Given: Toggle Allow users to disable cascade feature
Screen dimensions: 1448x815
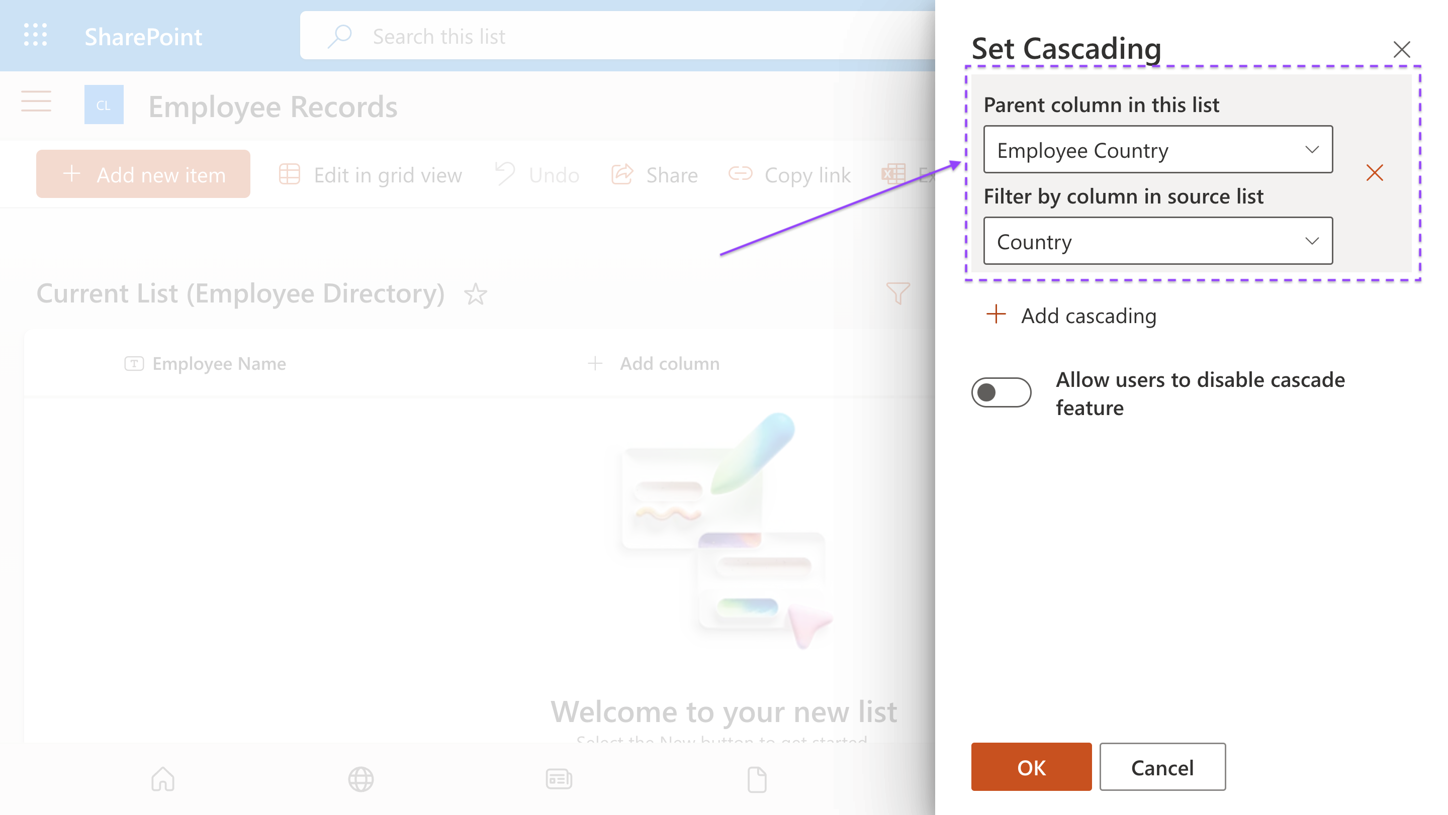Looking at the screenshot, I should [1001, 392].
